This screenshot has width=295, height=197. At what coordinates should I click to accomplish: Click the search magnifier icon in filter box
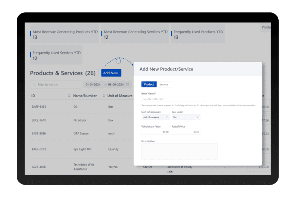34,84
